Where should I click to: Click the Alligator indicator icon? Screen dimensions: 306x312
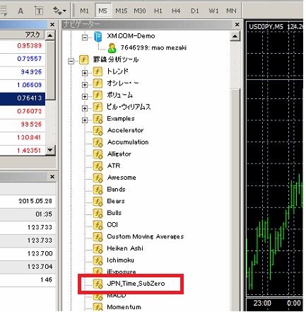tap(98, 154)
